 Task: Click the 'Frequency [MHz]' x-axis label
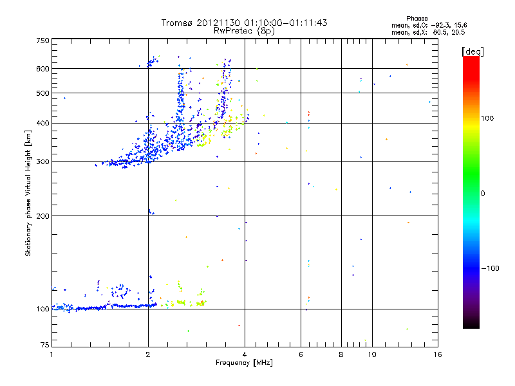pyautogui.click(x=244, y=363)
